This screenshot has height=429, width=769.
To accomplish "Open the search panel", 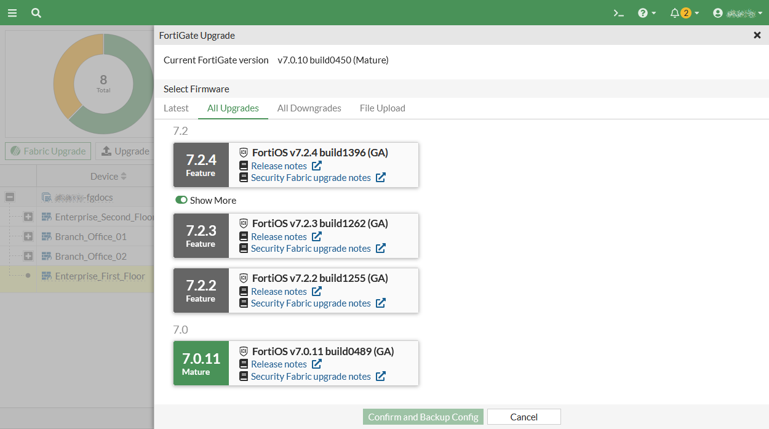I will [x=36, y=12].
